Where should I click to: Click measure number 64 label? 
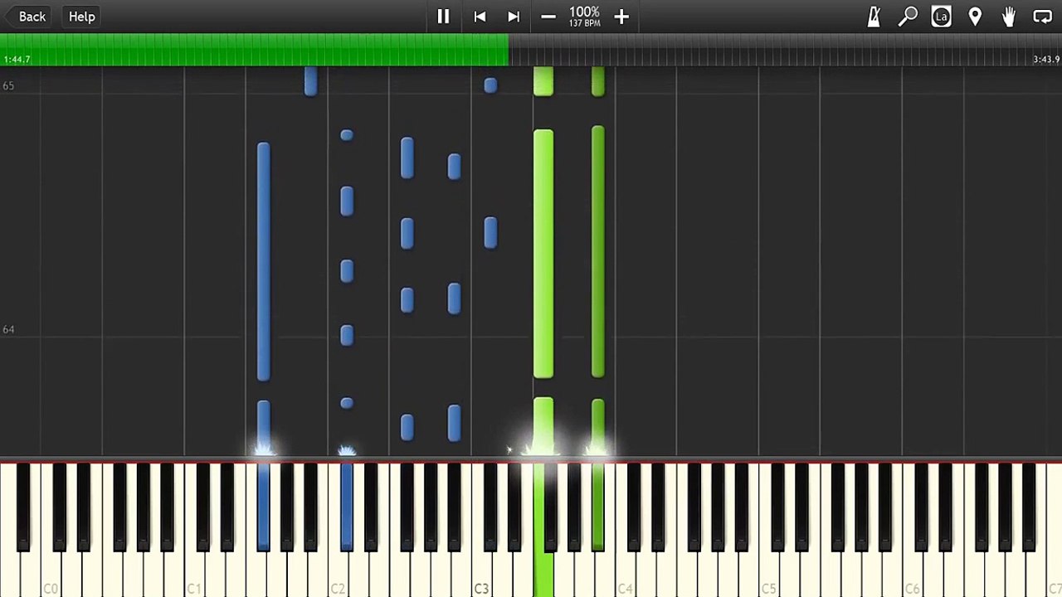tap(8, 329)
